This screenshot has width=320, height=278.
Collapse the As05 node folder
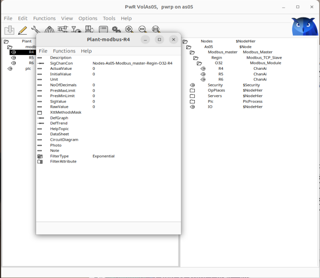click(x=189, y=47)
